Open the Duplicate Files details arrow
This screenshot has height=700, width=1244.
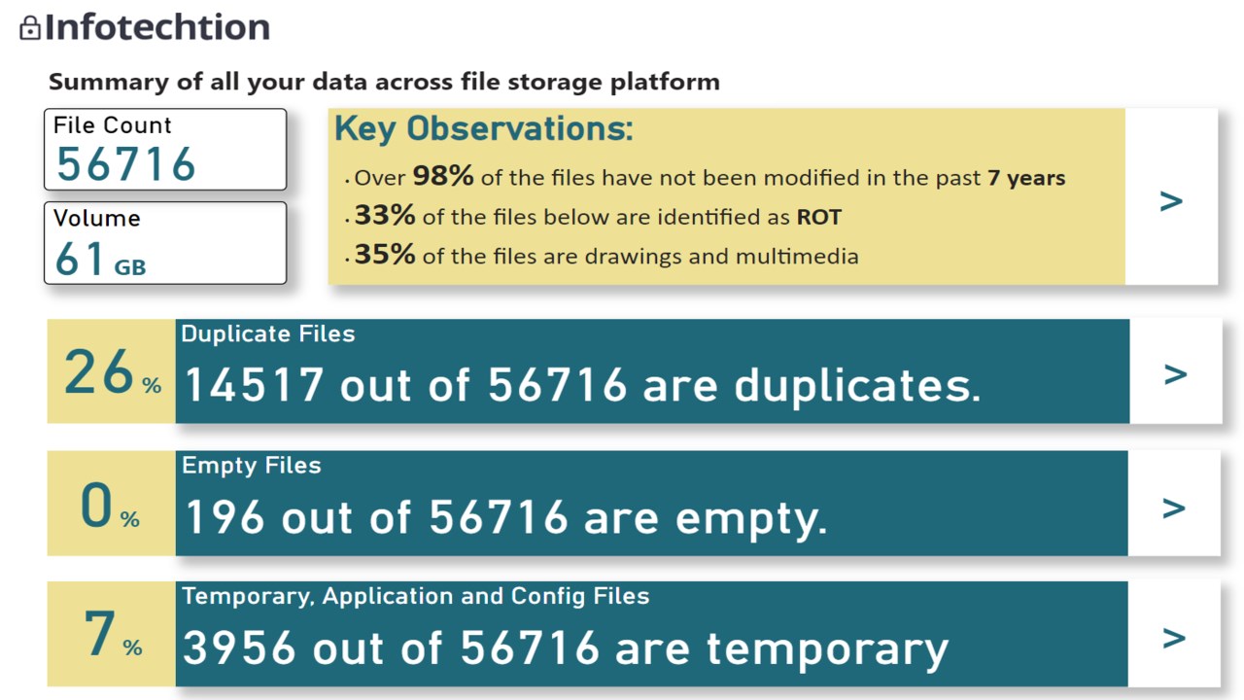click(1175, 374)
